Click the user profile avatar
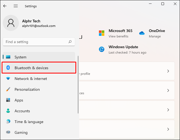This screenshot has height=140, width=180. point(11,23)
